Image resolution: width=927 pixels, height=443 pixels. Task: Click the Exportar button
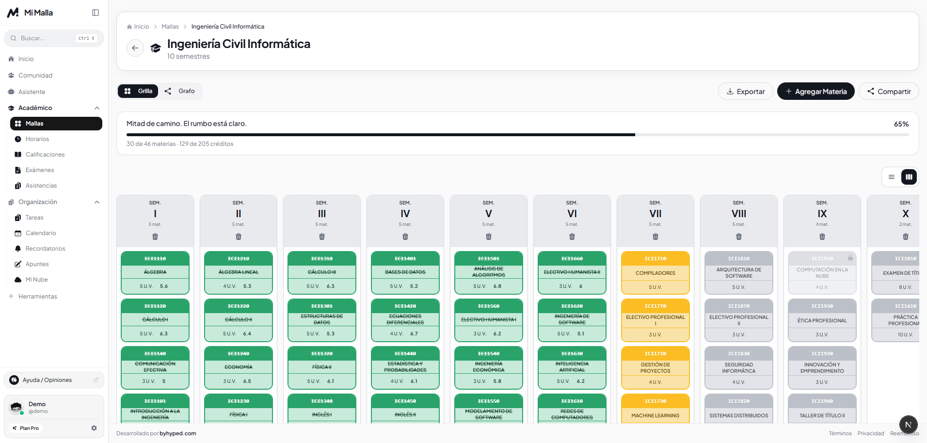(746, 91)
